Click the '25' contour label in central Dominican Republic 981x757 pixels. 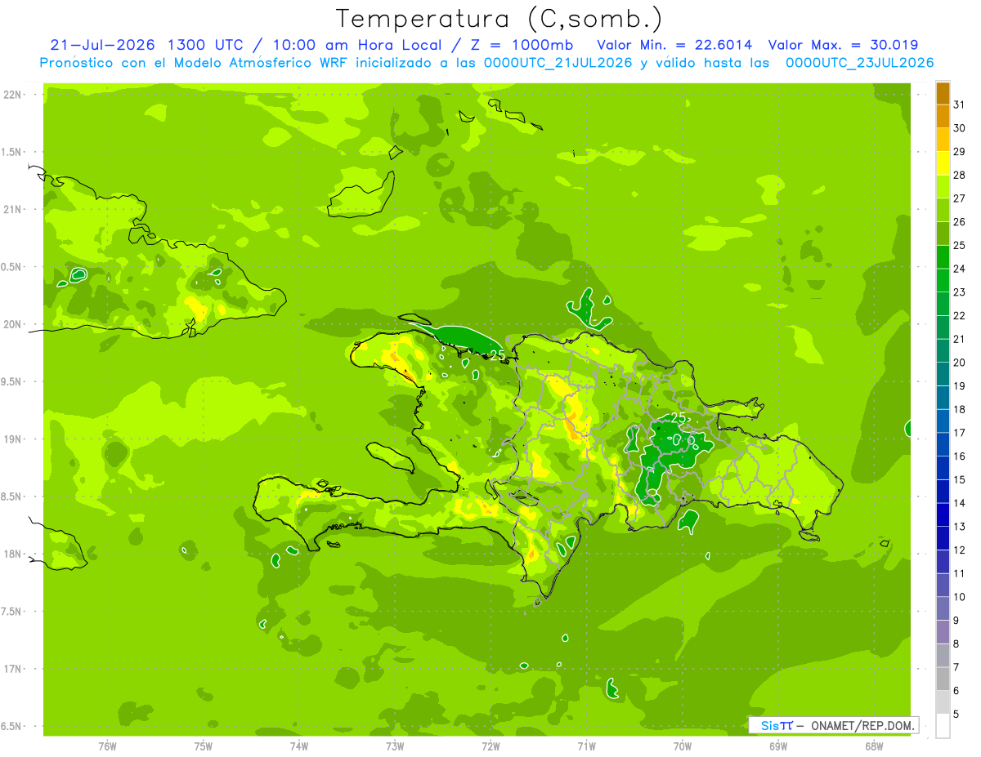coord(678,417)
